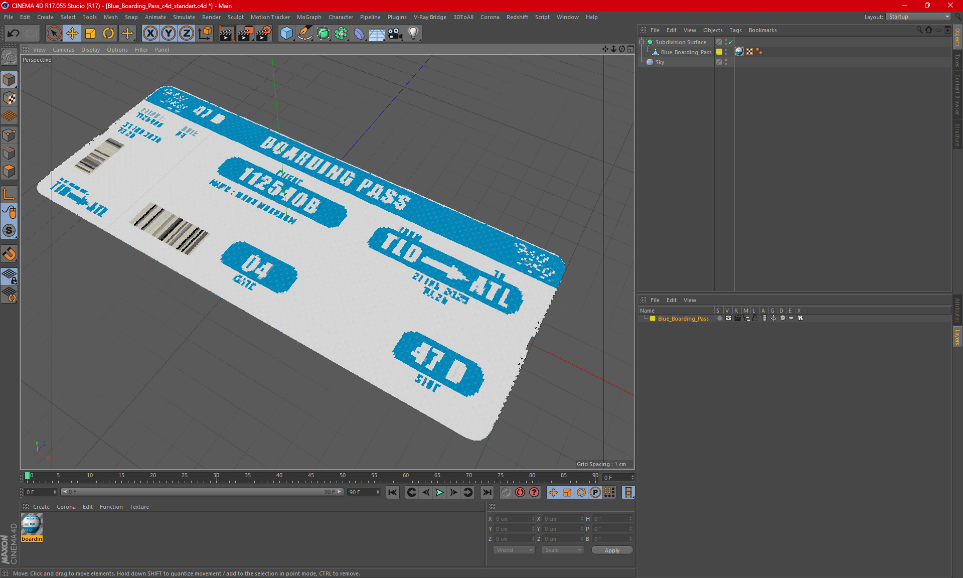Collapse the Subdivision Surface tree node
963x578 pixels.
point(642,42)
